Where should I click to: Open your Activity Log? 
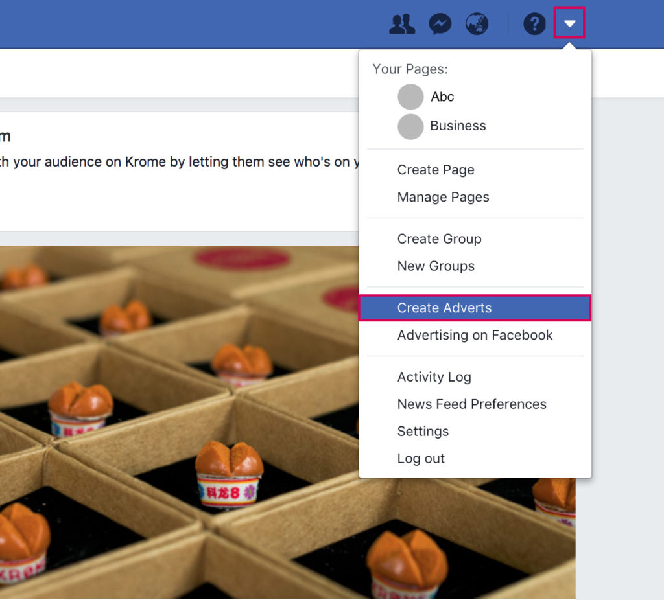click(x=434, y=376)
